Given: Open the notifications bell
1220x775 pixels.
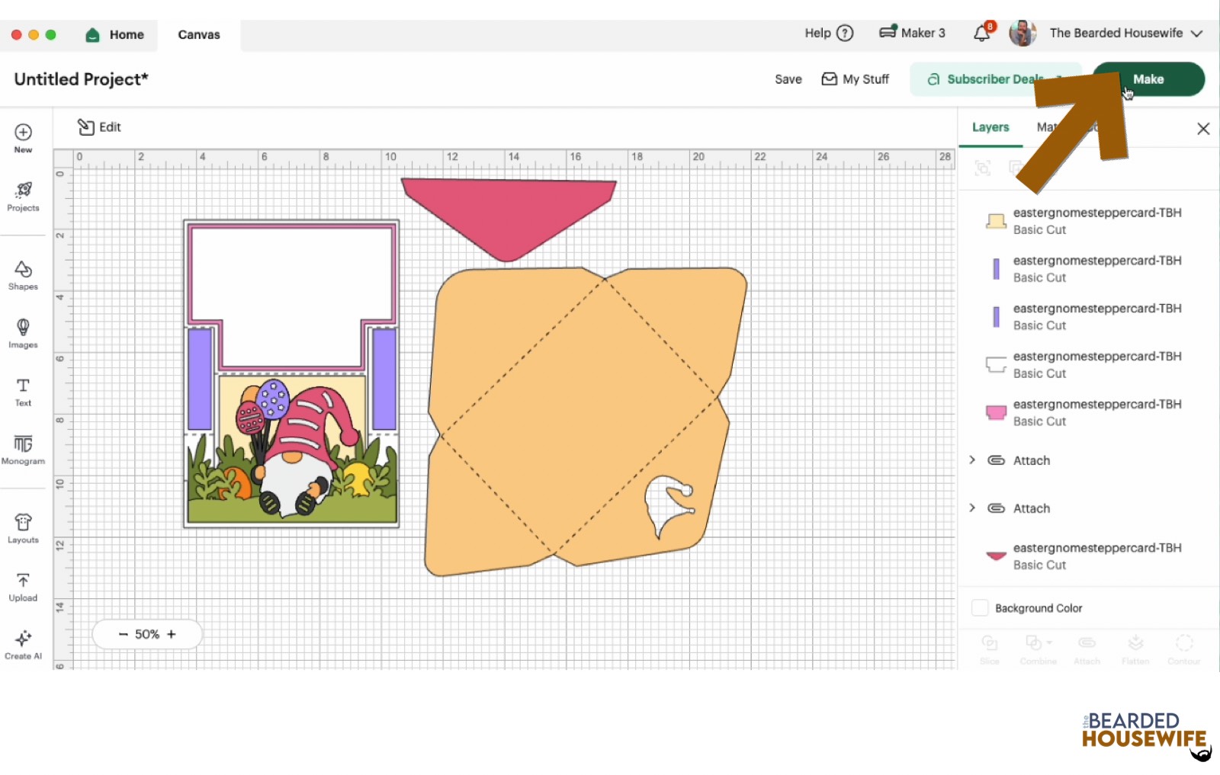Looking at the screenshot, I should (983, 33).
